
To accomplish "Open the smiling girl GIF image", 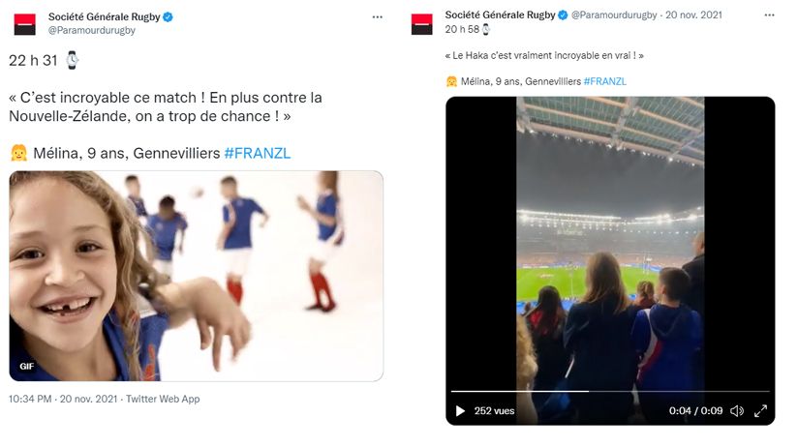I will click(196, 276).
